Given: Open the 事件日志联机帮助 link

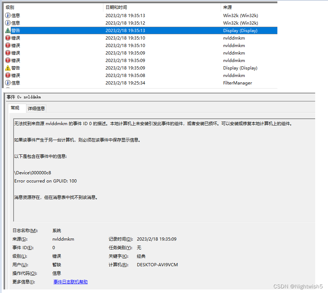Looking at the screenshot, I should (x=70, y=282).
